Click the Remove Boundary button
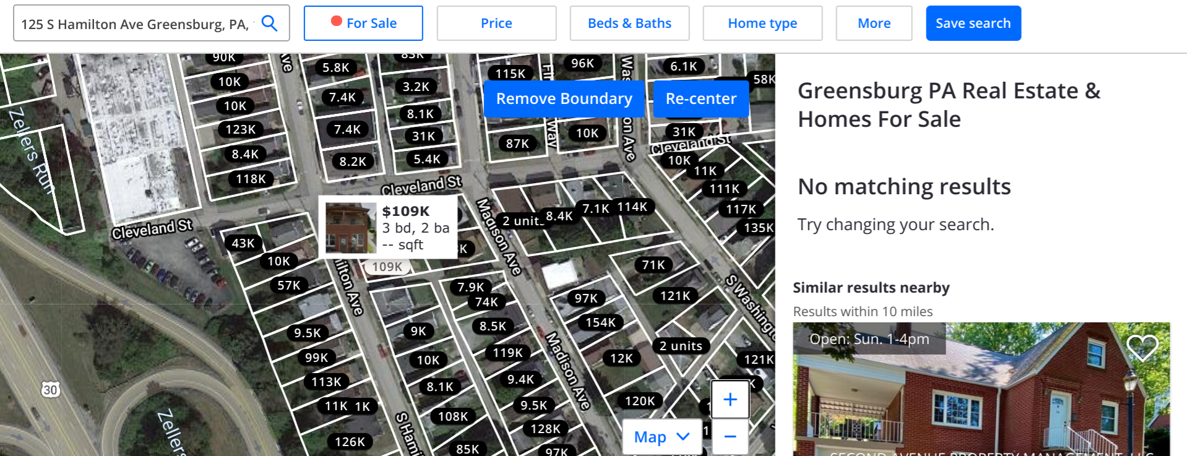 click(564, 99)
